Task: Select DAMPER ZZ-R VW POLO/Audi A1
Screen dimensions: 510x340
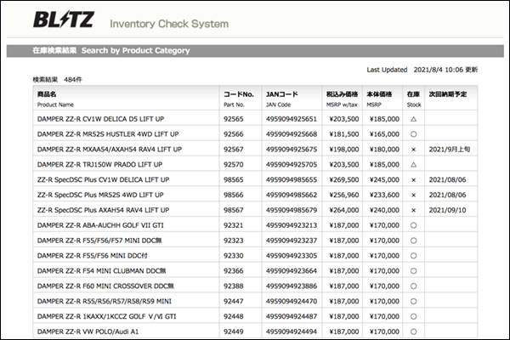Action: [88, 331]
